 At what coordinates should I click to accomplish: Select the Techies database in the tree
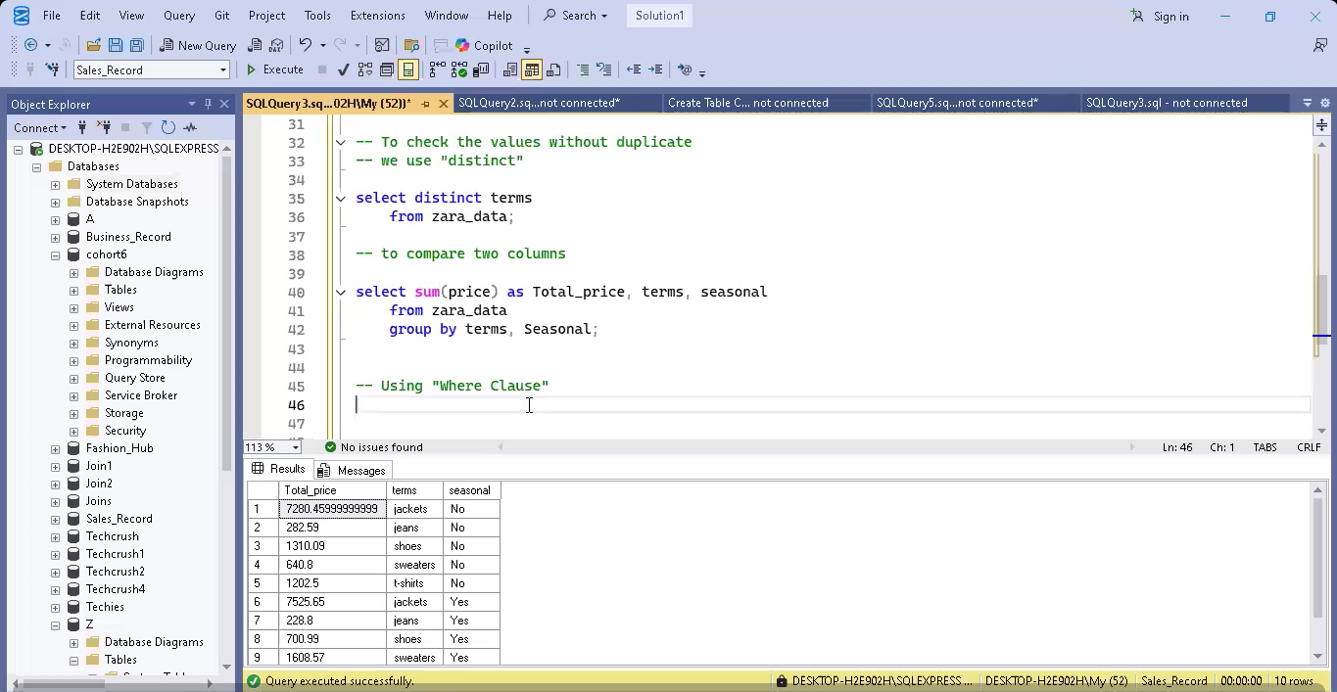click(105, 607)
